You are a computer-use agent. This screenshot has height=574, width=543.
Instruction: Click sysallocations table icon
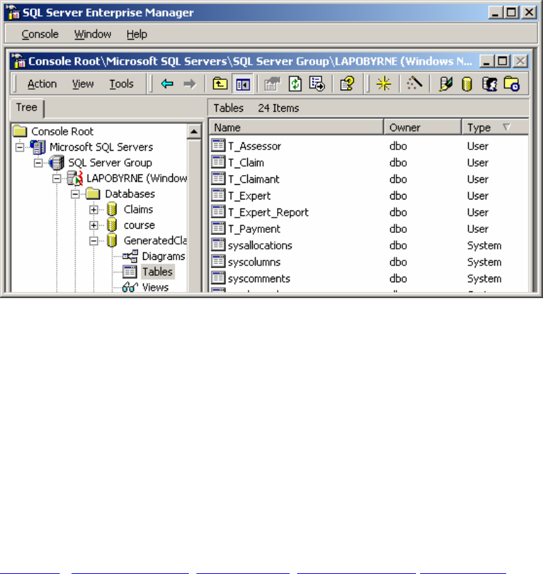coord(218,245)
